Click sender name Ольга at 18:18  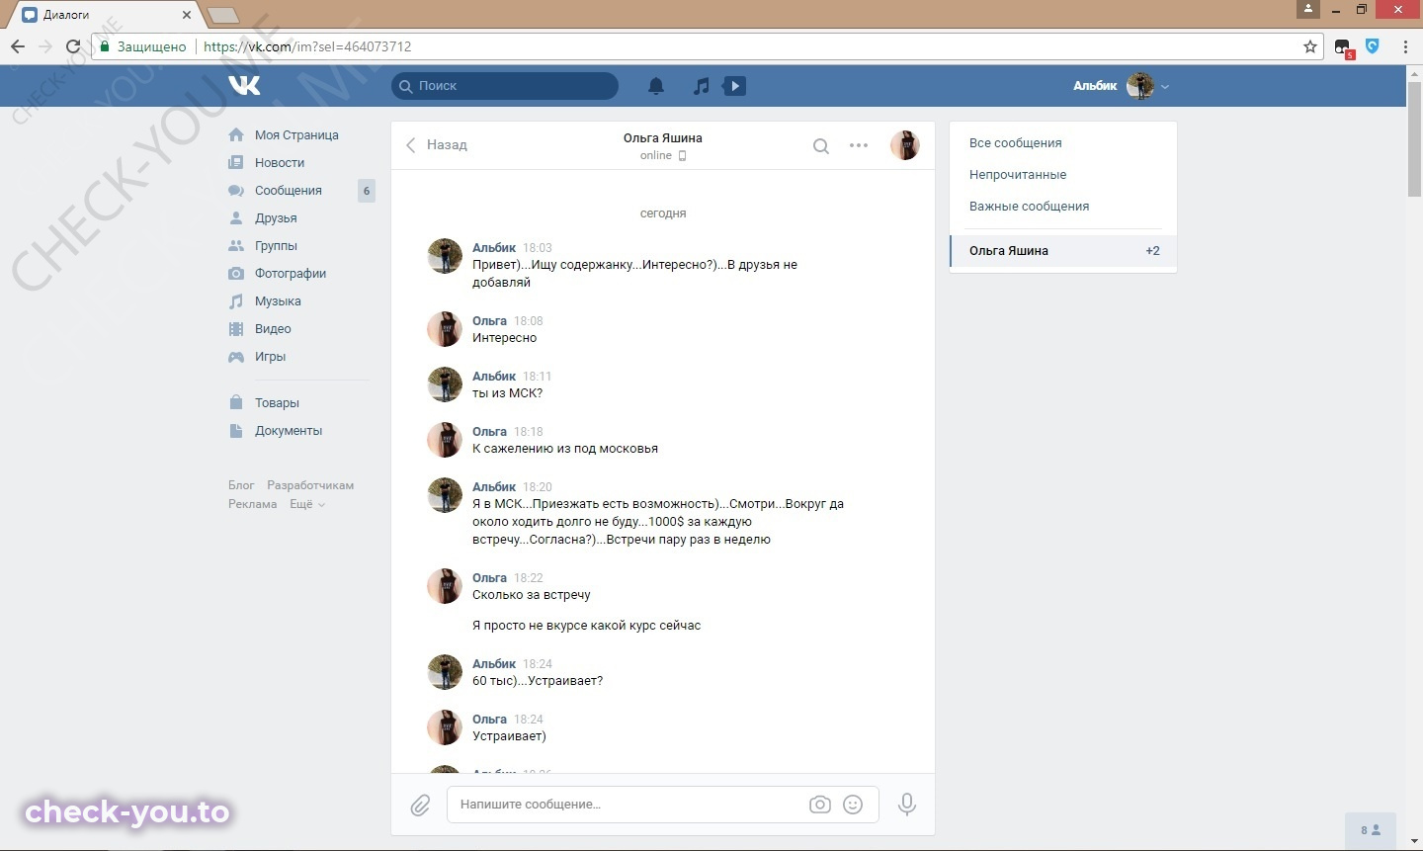point(489,432)
